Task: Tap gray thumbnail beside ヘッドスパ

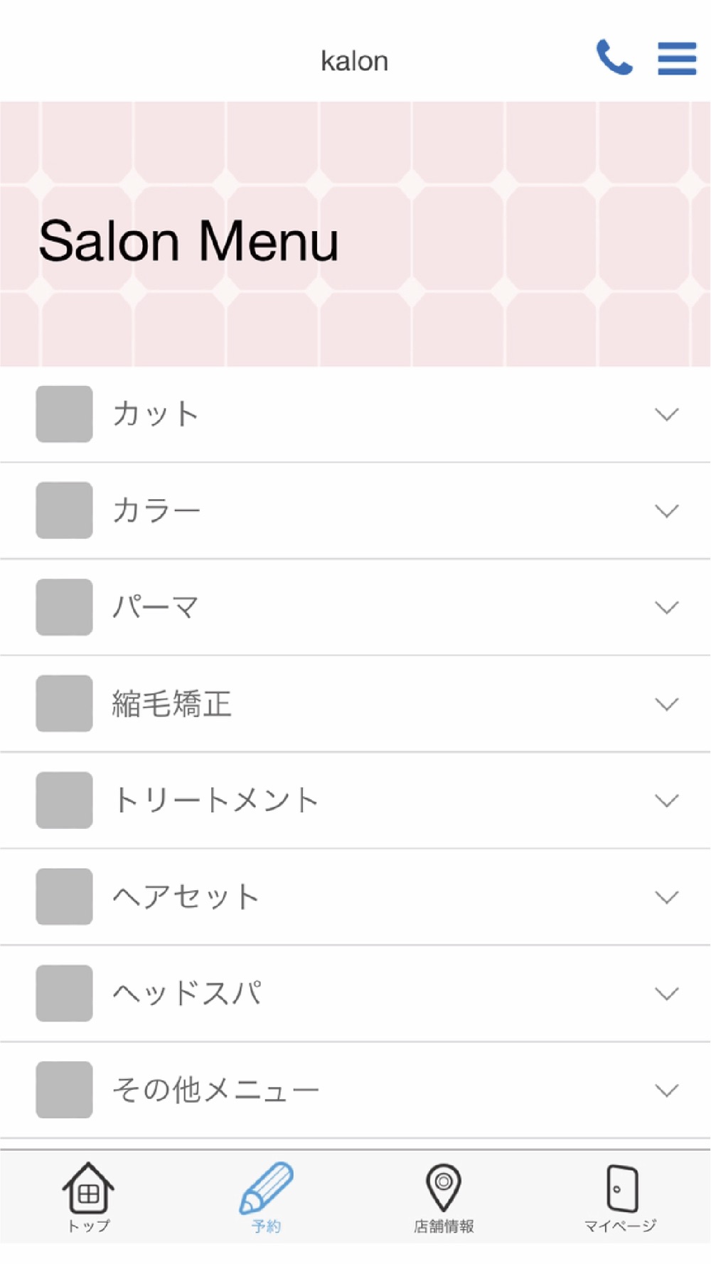Action: (64, 993)
